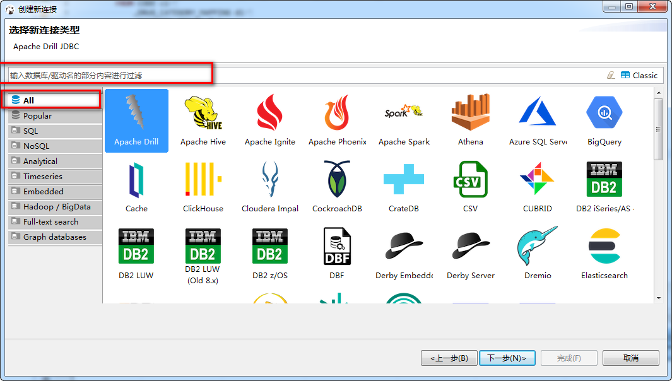The image size is (672, 381).
Task: Choose Apache Spark driver
Action: tap(404, 120)
